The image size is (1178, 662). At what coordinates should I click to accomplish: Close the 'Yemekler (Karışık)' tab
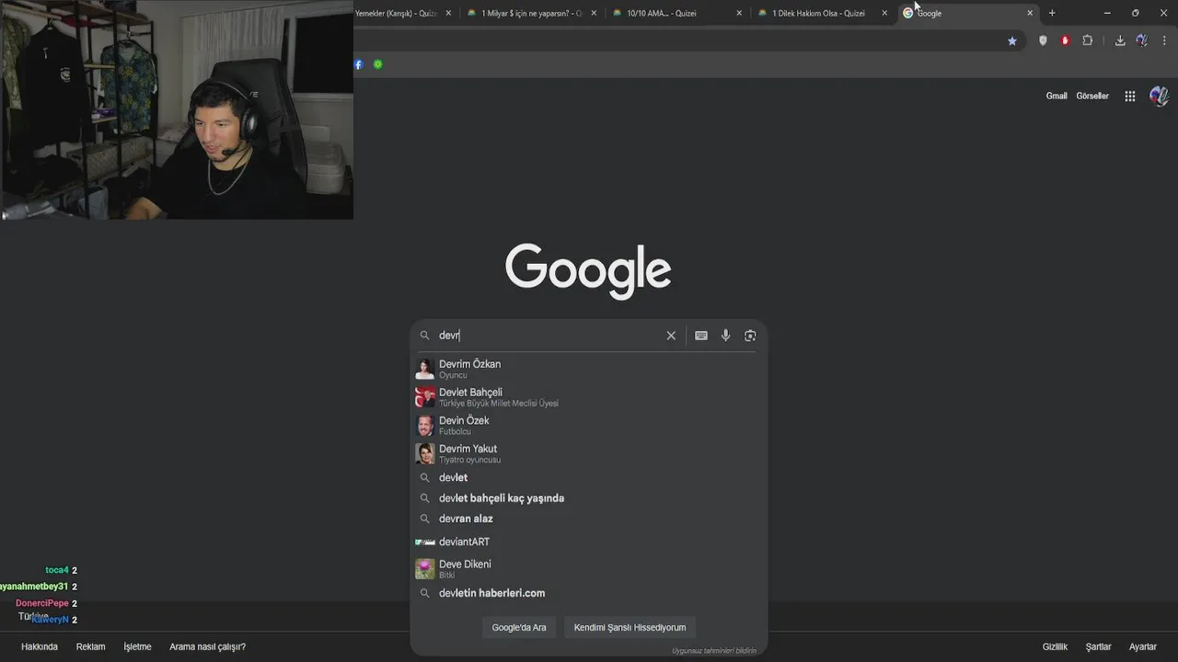coord(448,13)
